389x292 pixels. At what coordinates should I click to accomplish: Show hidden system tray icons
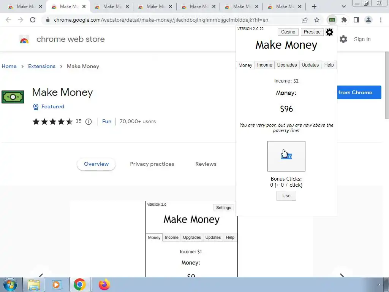pyautogui.click(x=379, y=285)
